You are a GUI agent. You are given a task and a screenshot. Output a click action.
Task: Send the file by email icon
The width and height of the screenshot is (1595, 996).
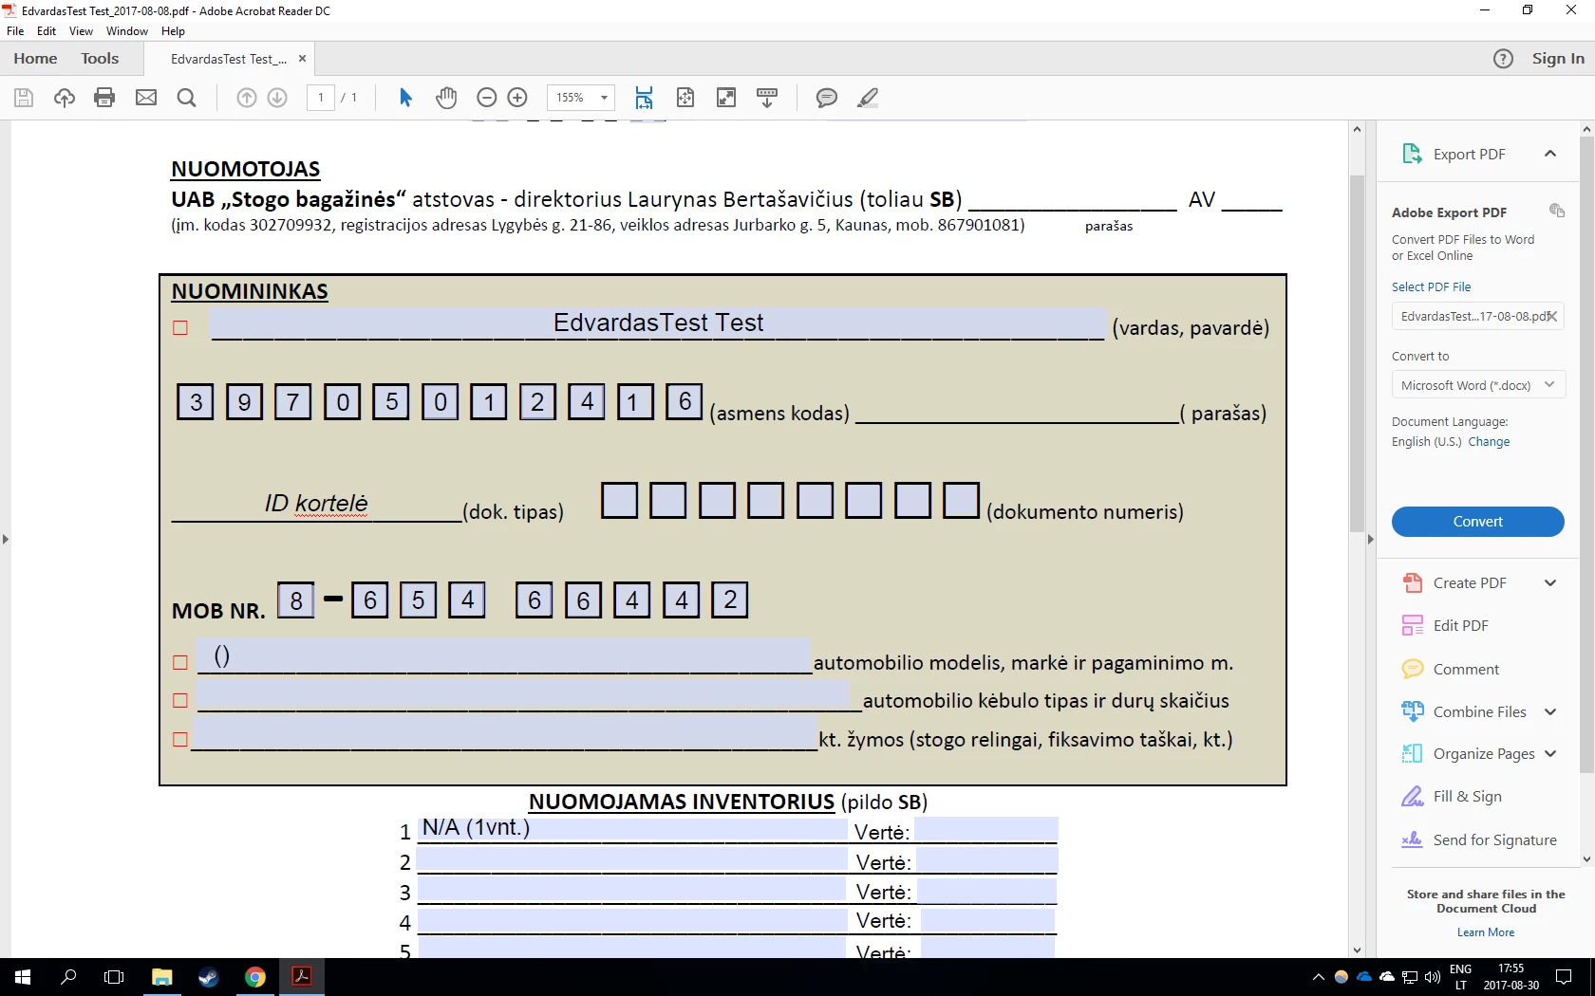(146, 98)
